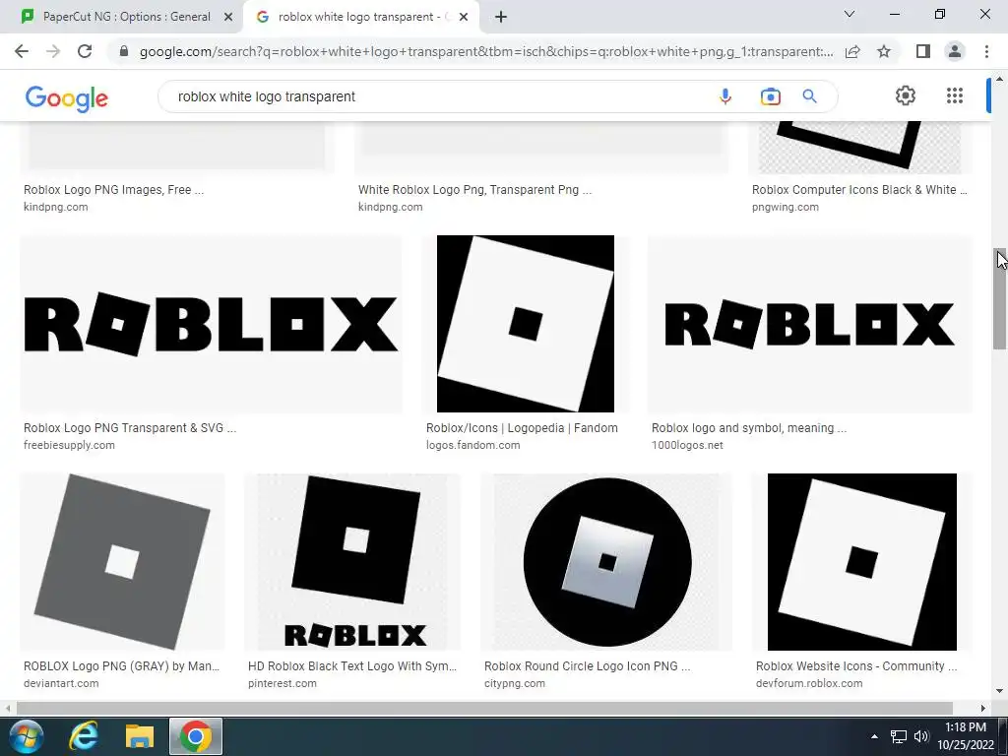This screenshot has width=1008, height=756.
Task: Click the vertical scrollbar up arrow
Action: (x=999, y=79)
